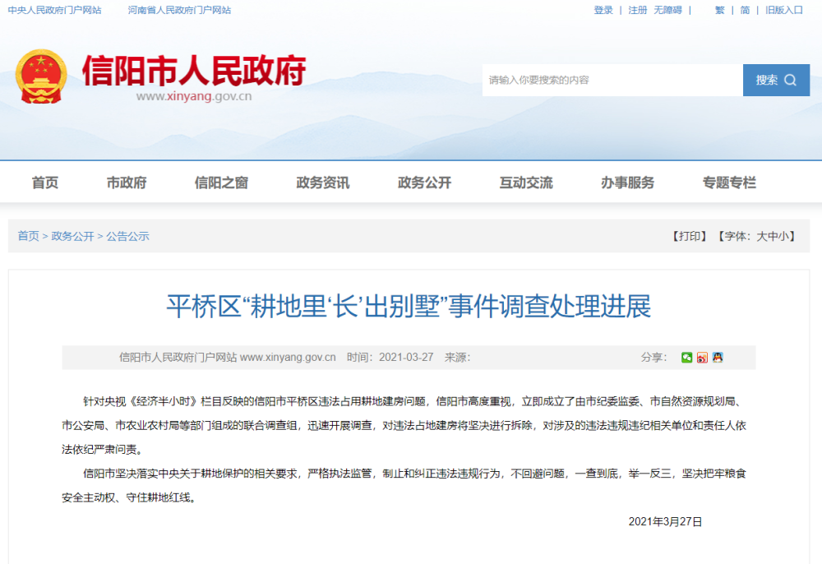This screenshot has width=822, height=564.
Task: Share article via QQ penguin icon
Action: tap(718, 358)
